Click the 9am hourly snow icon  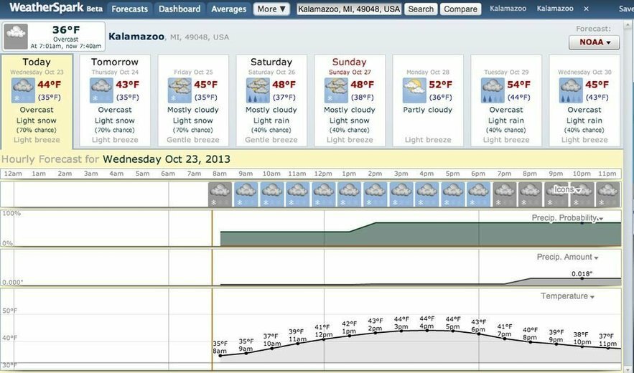246,194
